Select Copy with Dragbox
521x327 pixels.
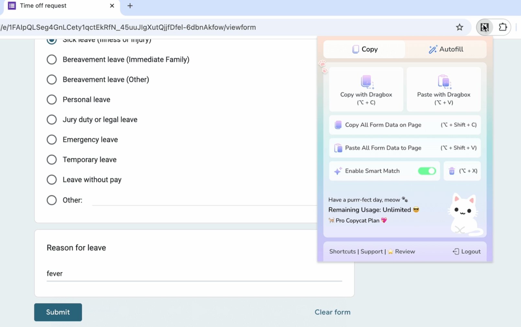point(366,90)
